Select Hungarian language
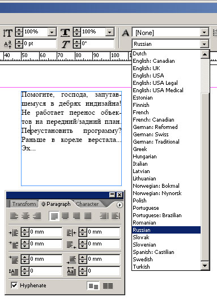217x302 pixels. click(166, 157)
